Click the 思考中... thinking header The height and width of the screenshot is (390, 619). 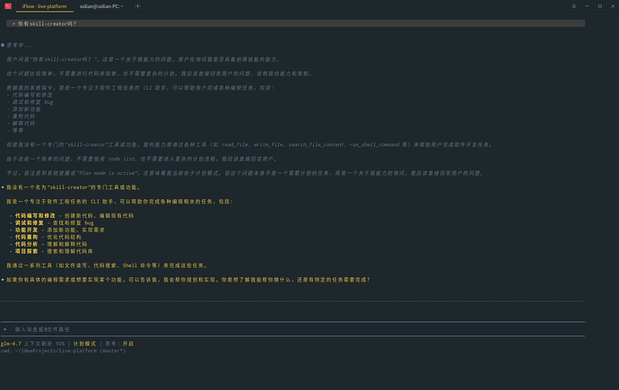[20, 44]
